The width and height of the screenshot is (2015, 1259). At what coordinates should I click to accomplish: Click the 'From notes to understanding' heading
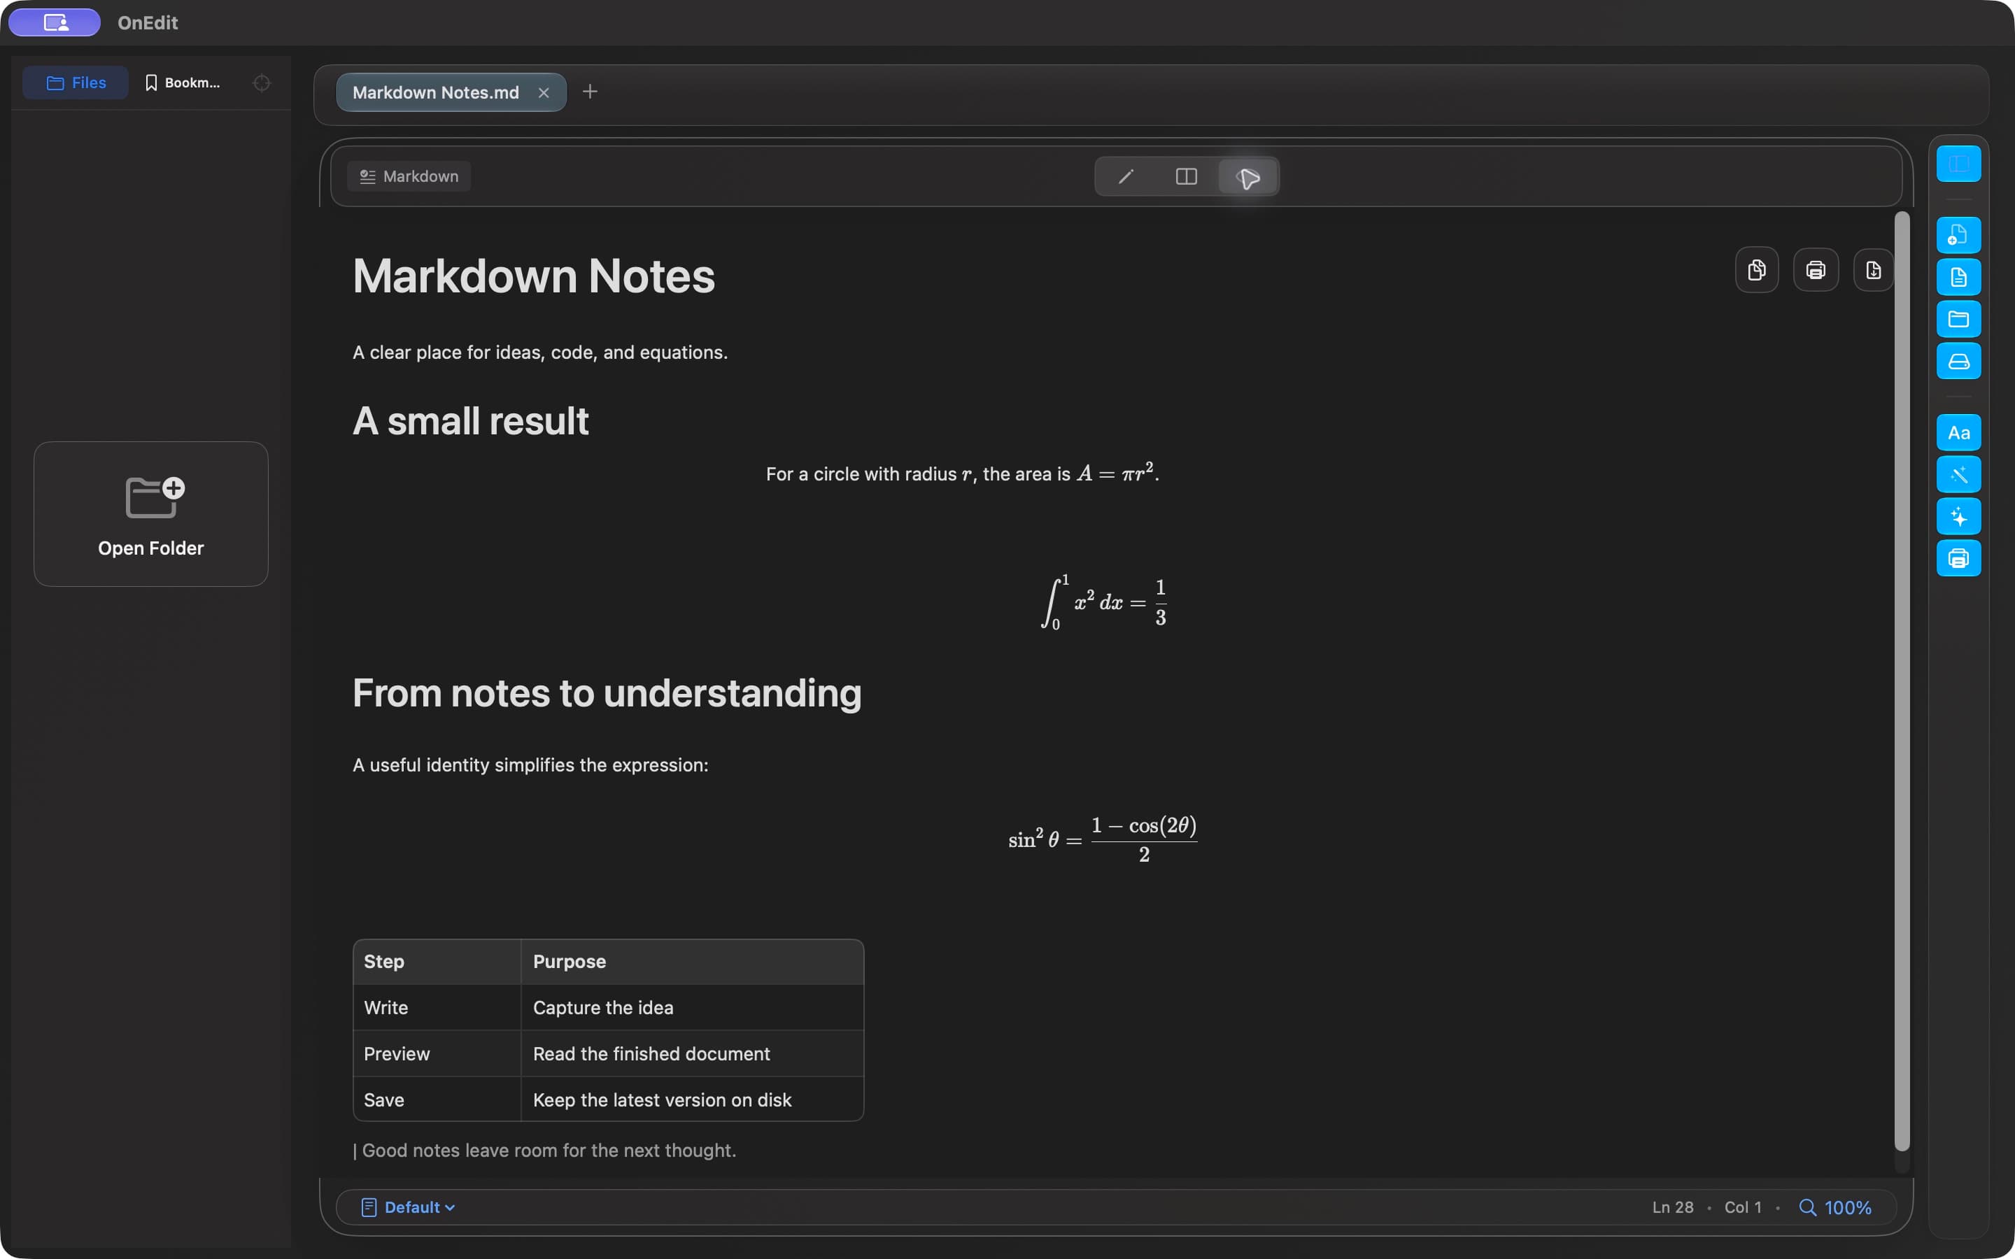pos(607,692)
